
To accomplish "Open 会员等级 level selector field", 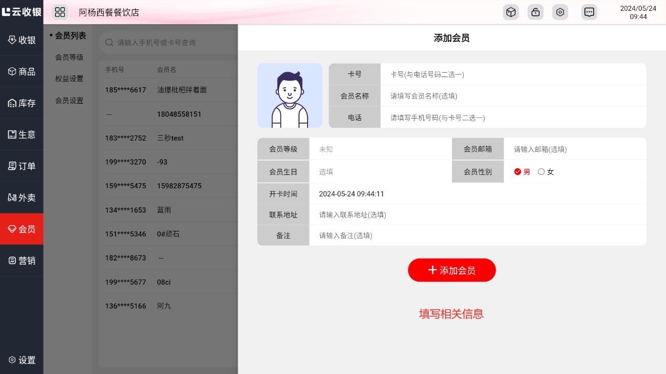I will click(380, 149).
